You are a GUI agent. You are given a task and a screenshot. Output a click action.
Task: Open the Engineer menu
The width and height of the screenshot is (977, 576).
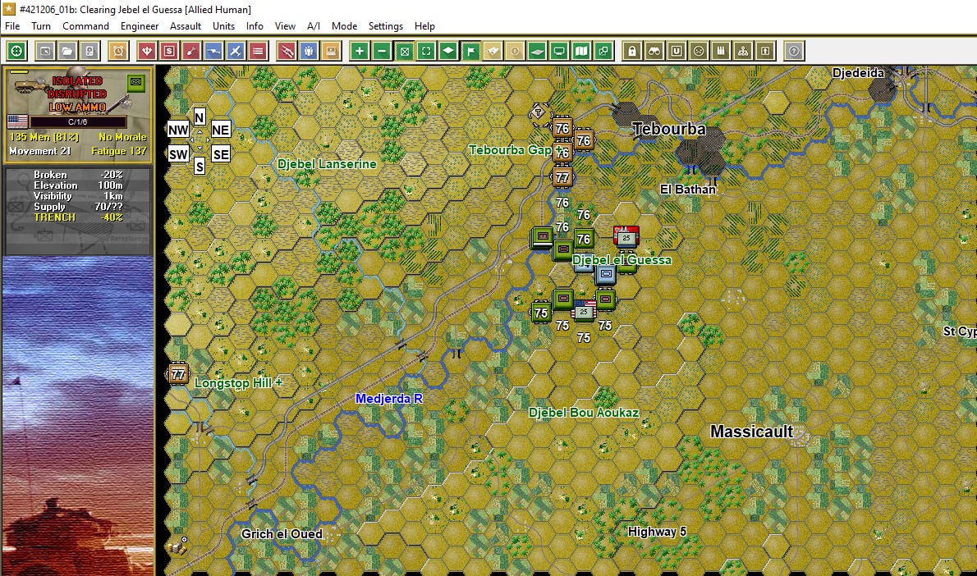(x=140, y=26)
